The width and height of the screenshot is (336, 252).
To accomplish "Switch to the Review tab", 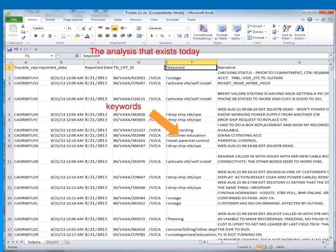I will pyautogui.click(x=136, y=19).
